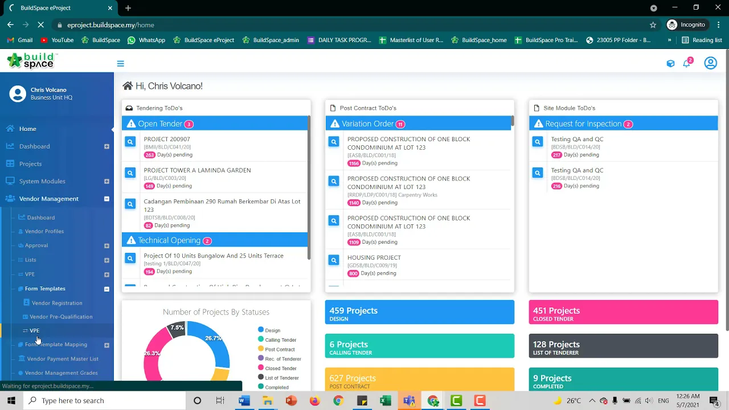Open magnifier for variation order EASB/BLD/C001/18 1166 days
This screenshot has width=729, height=410.
[334, 142]
